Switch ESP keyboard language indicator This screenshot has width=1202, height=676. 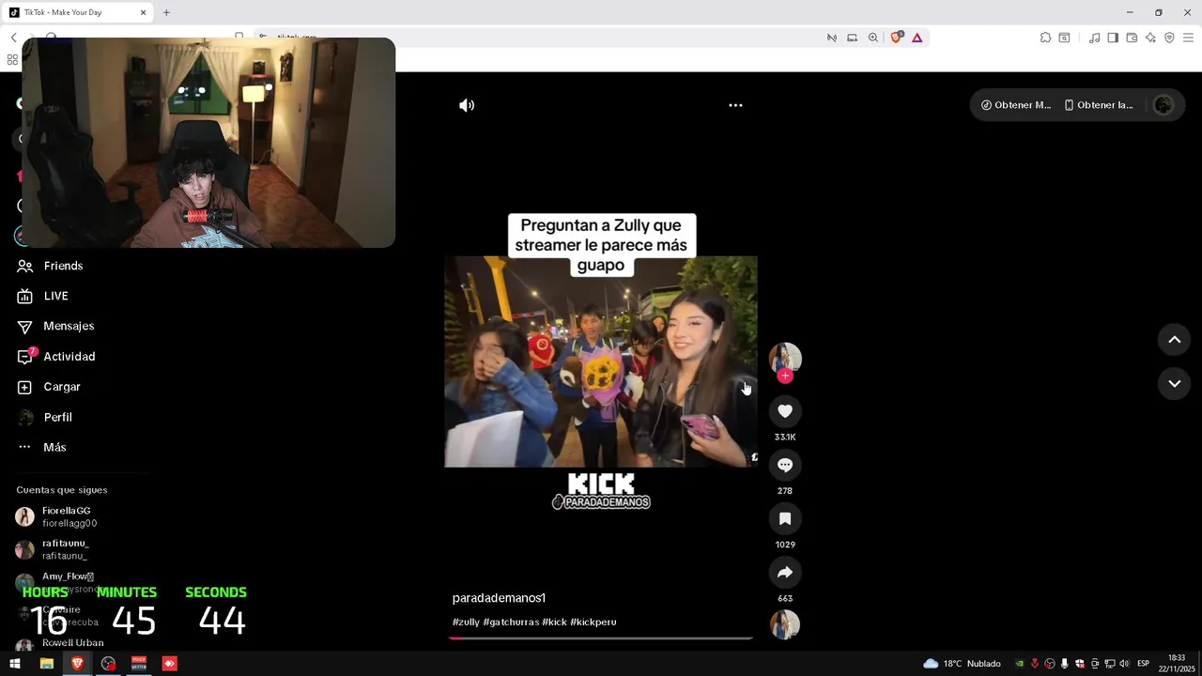pyautogui.click(x=1143, y=664)
